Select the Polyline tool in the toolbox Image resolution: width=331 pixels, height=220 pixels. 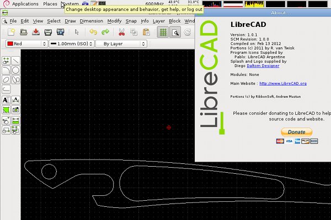point(6,89)
